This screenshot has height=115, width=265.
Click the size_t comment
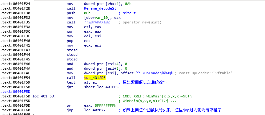point(129,13)
